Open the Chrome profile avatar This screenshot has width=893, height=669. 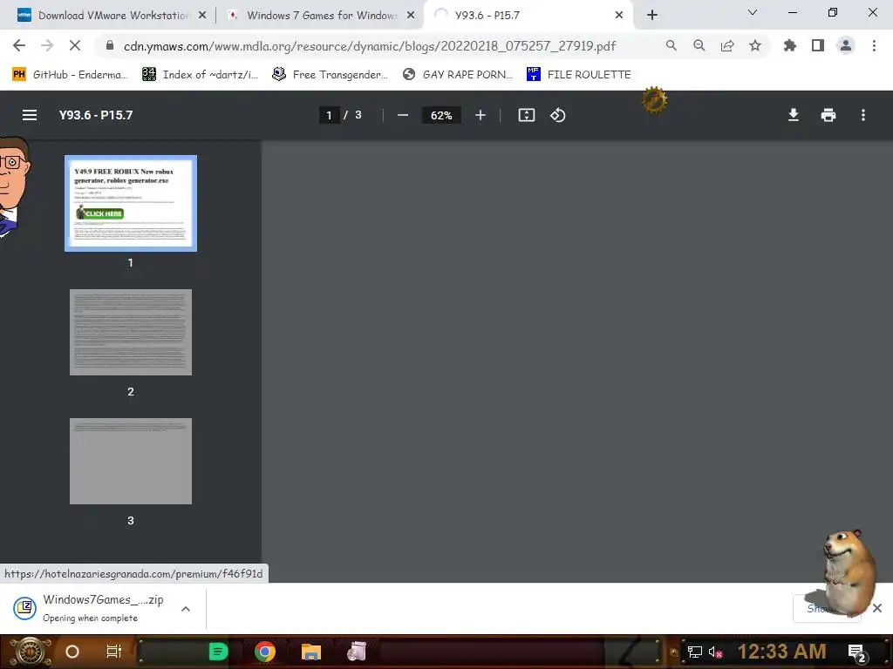click(846, 45)
